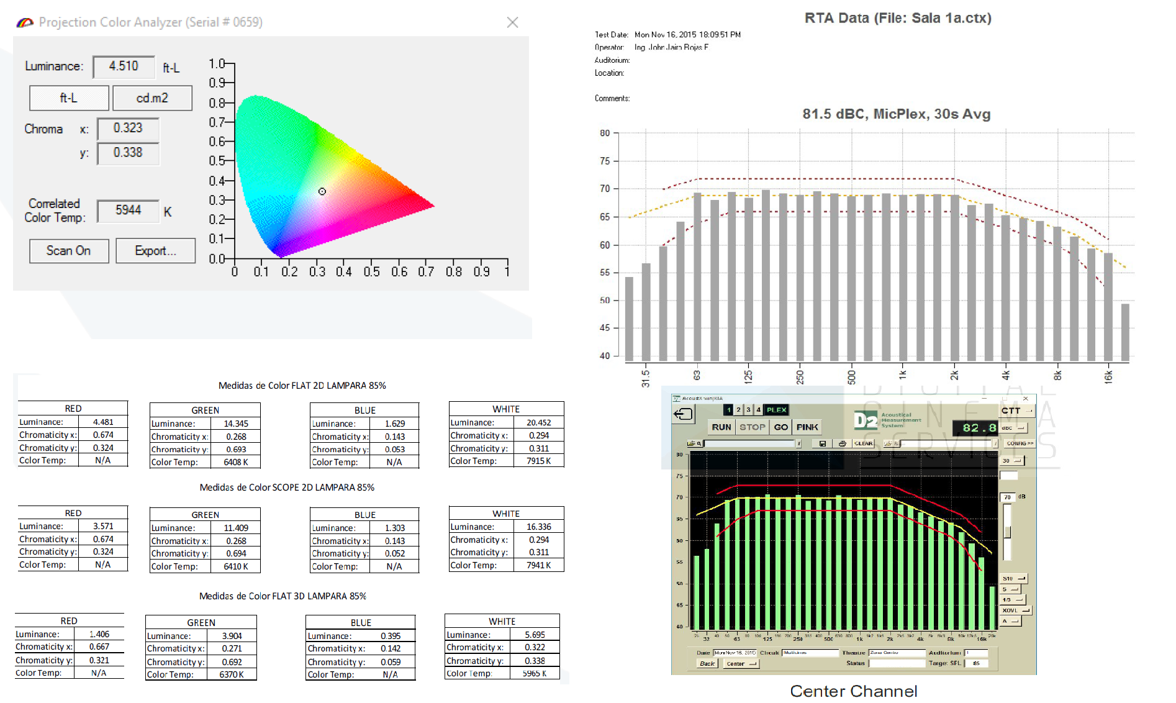Open the 5 averaging dropdown
Viewport: 1176px width, 703px height.
point(1010,589)
